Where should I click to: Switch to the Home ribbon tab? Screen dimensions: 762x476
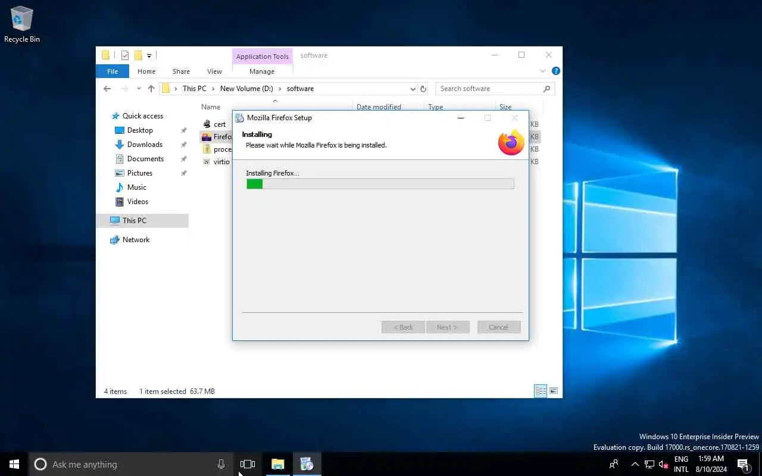pyautogui.click(x=146, y=71)
